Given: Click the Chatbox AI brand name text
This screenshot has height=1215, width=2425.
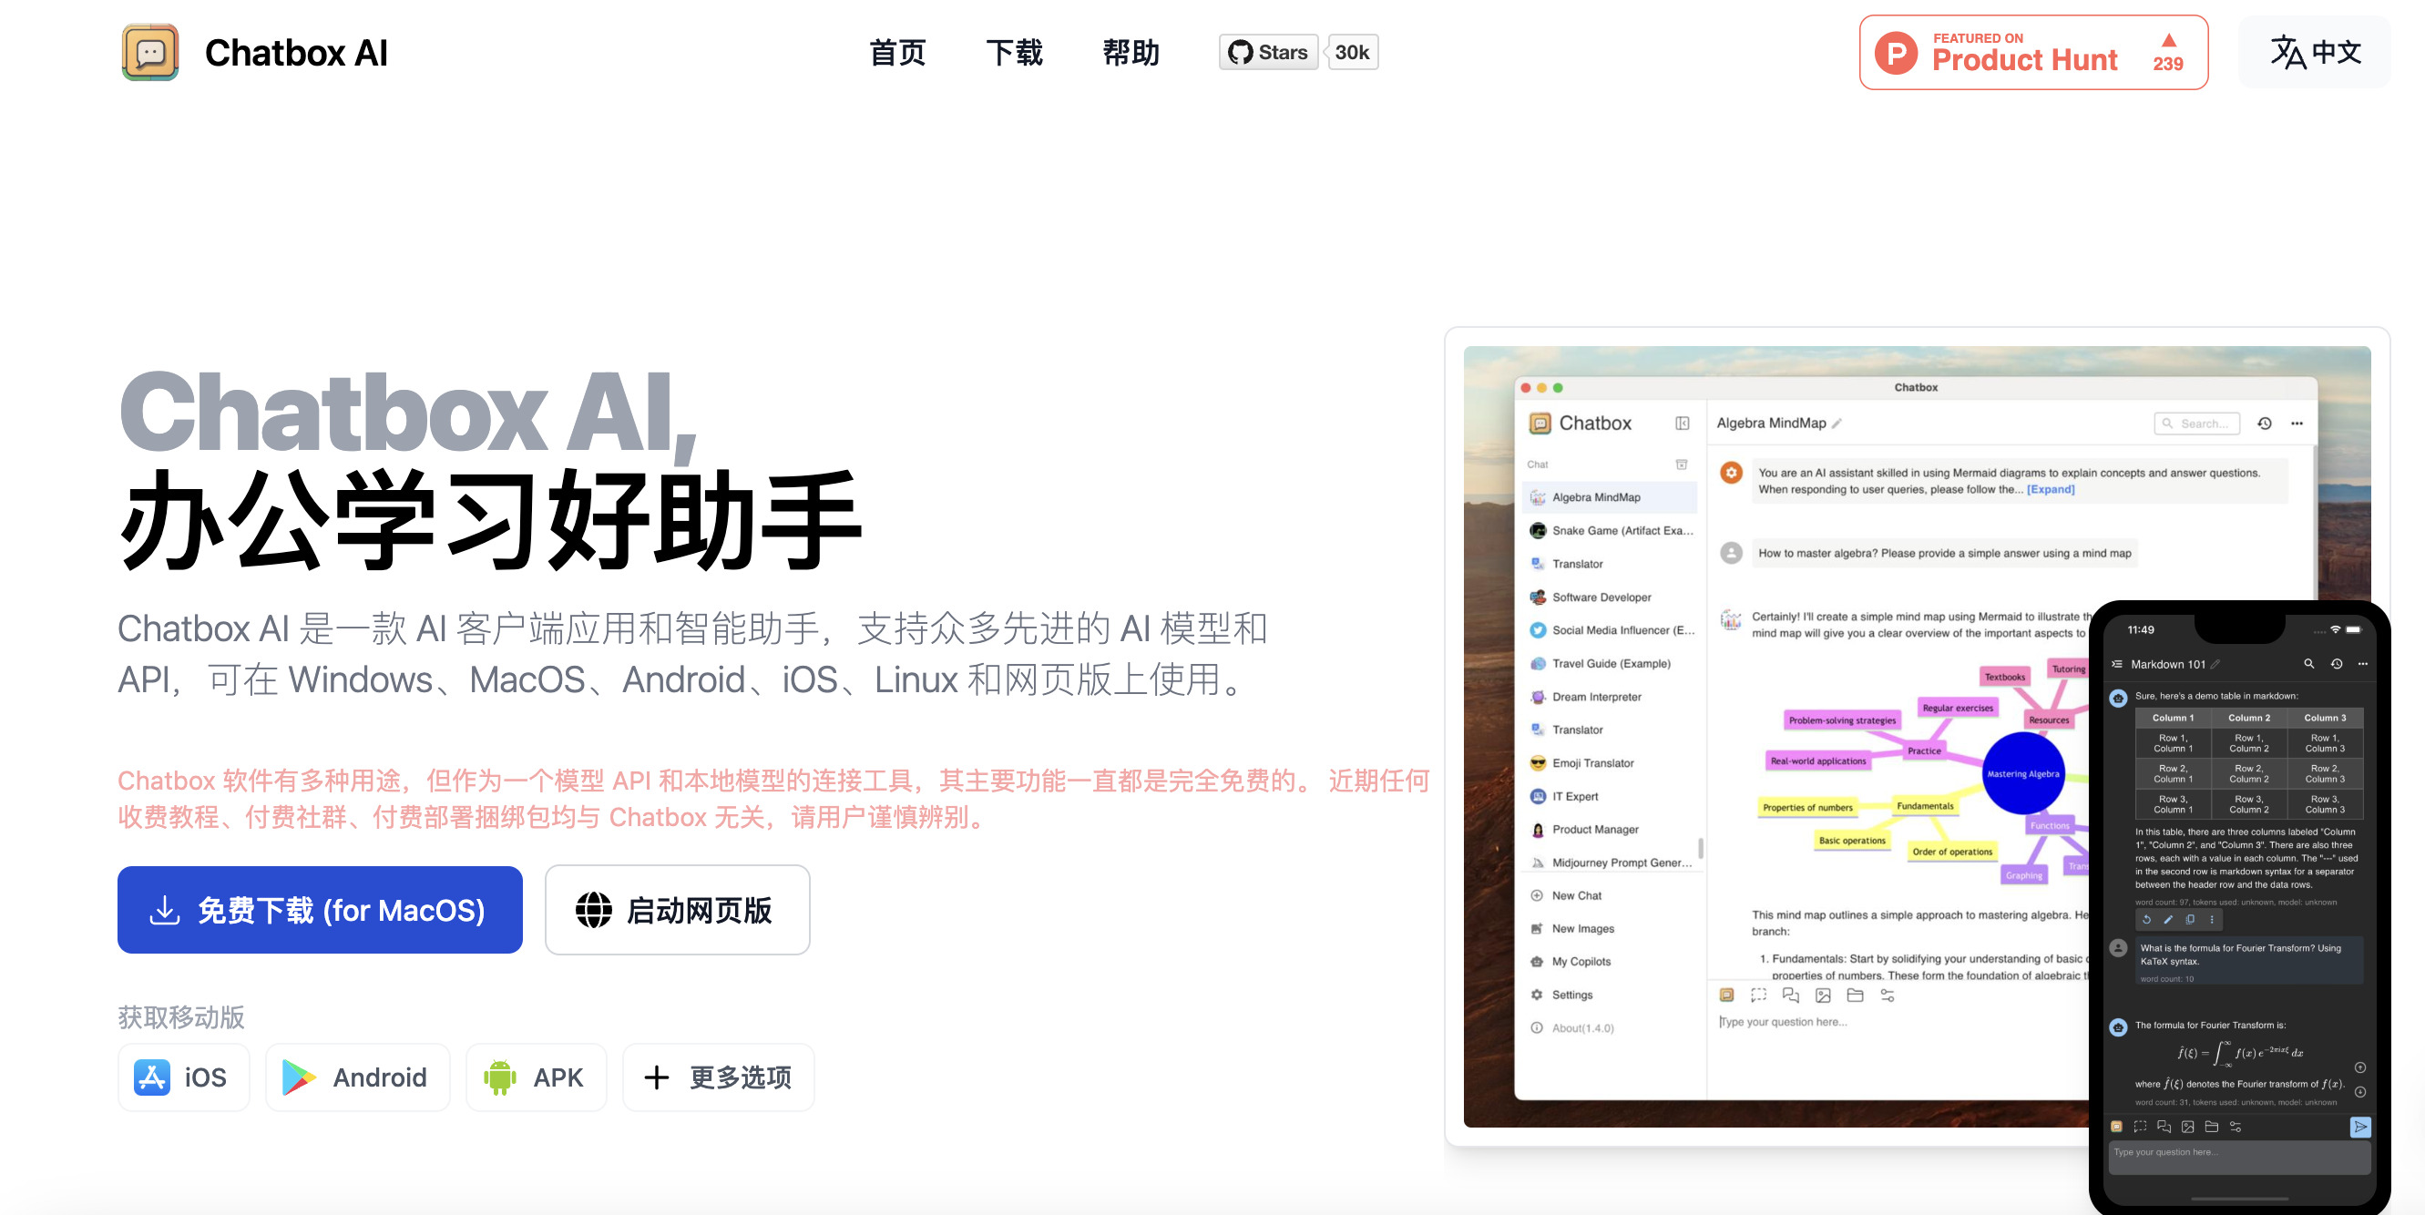Looking at the screenshot, I should tap(295, 53).
